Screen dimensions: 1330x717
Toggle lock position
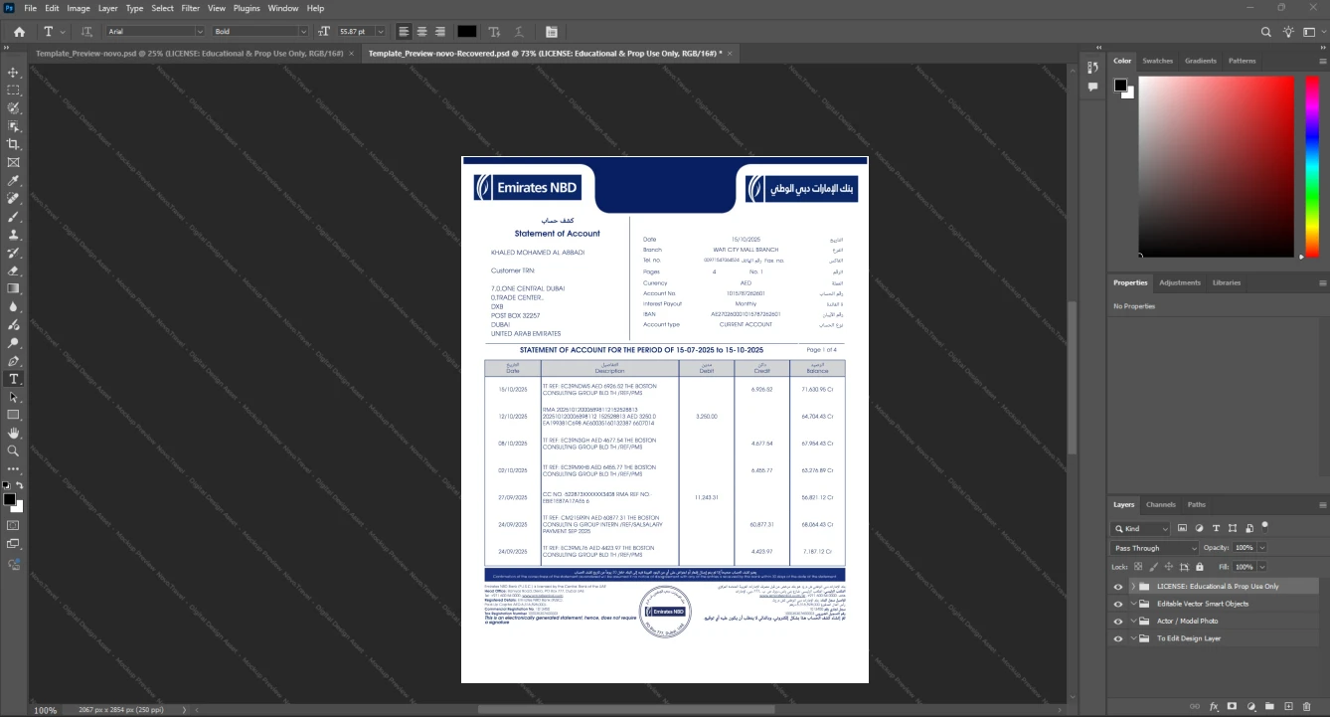(1168, 567)
